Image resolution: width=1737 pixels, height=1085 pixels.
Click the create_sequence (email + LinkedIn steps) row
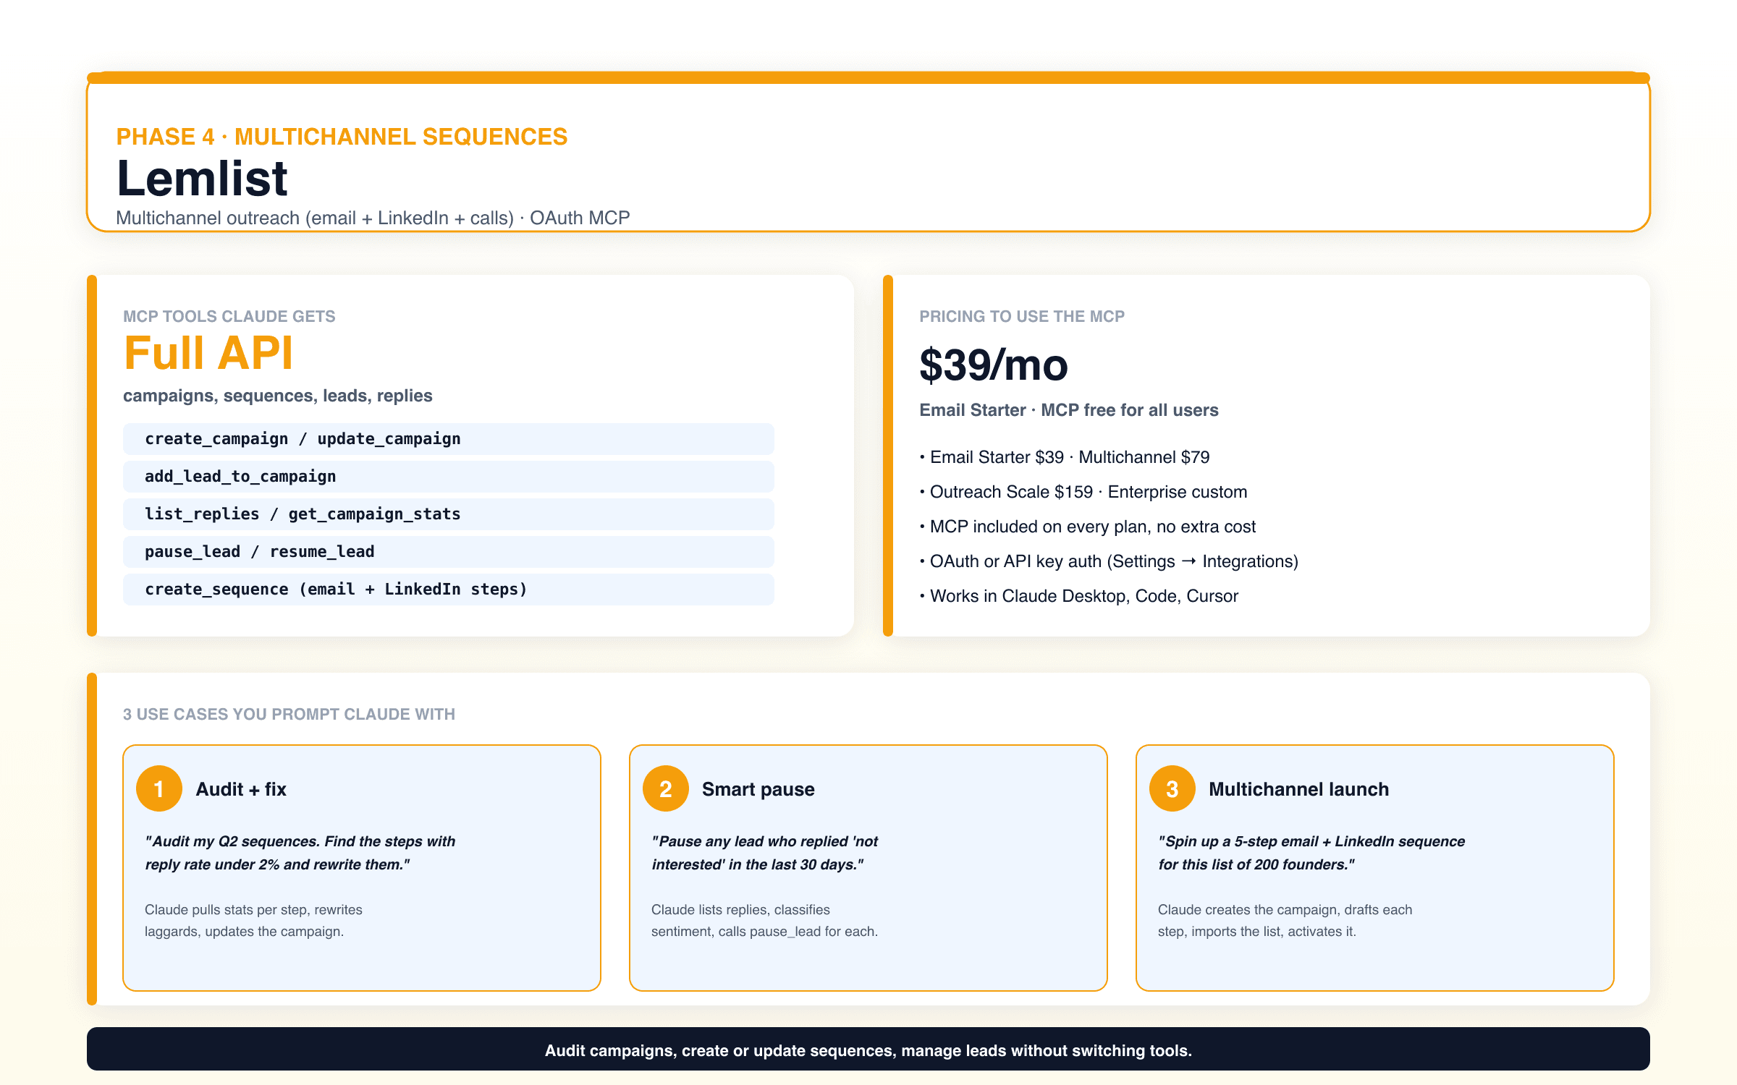click(x=448, y=590)
